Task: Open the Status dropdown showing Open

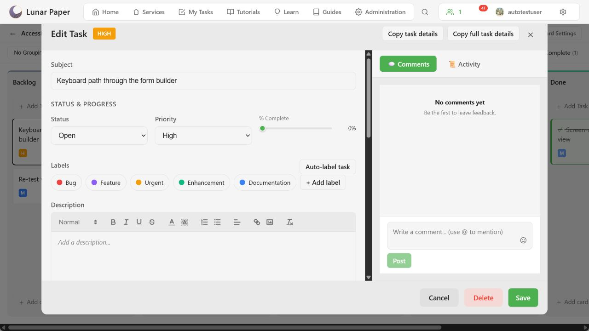Action: [99, 136]
